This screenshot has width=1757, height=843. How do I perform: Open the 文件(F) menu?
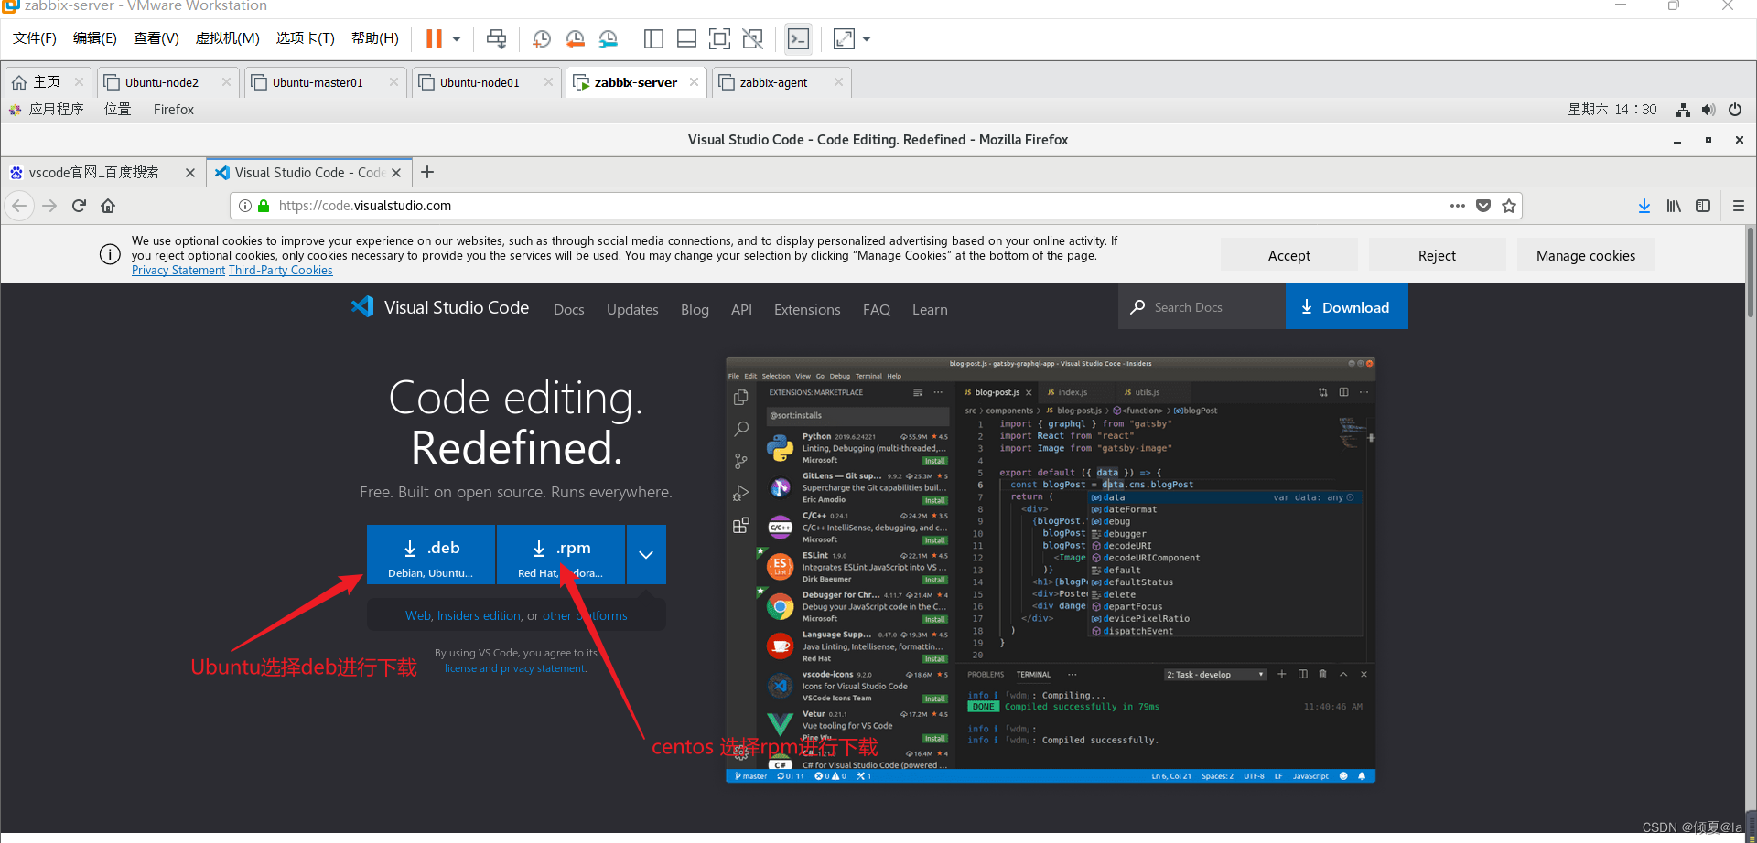click(x=35, y=38)
